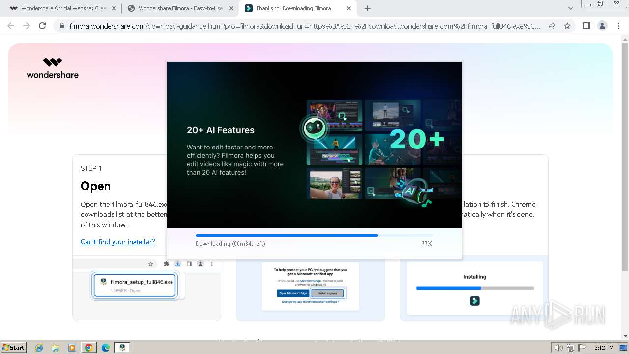Open Chrome from taskbar

[89, 348]
